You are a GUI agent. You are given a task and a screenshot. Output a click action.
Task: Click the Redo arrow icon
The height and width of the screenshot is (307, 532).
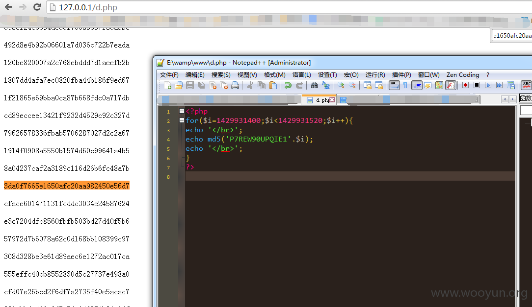299,85
